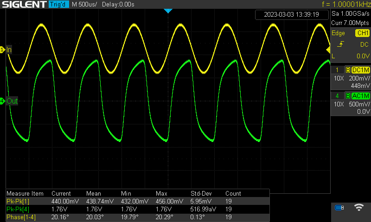Open the Wi-Fi status icon
The image size is (371, 222).
pos(358,208)
